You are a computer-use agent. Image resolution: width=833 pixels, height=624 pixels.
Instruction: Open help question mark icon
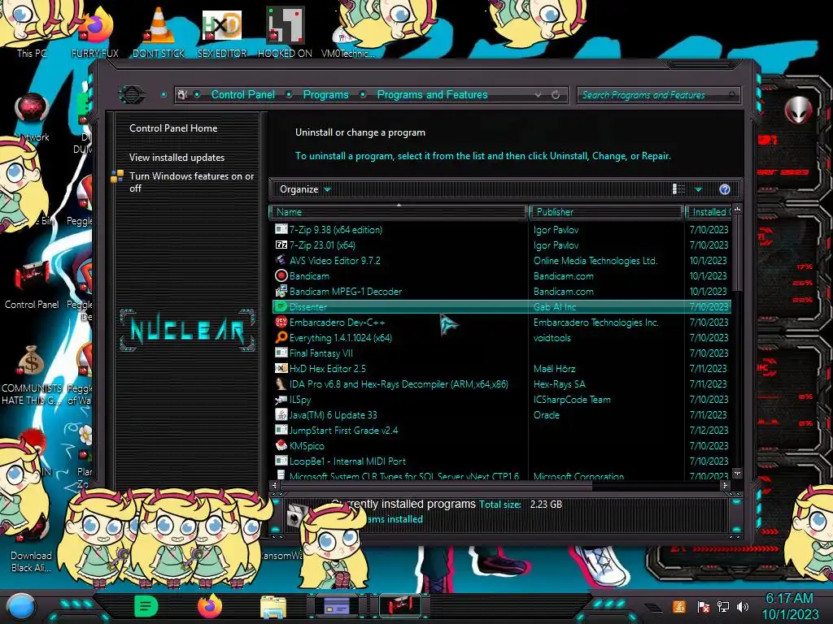click(x=725, y=189)
